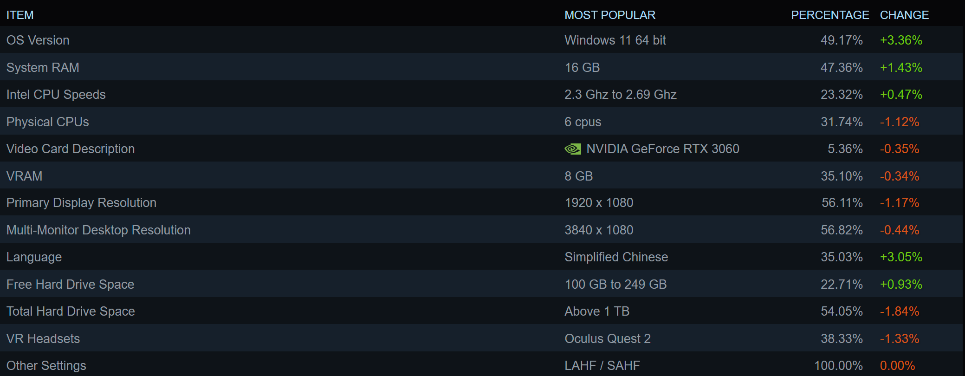Click NVIDIA GeForce RTX 3060 text
This screenshot has height=376, width=965.
click(663, 149)
